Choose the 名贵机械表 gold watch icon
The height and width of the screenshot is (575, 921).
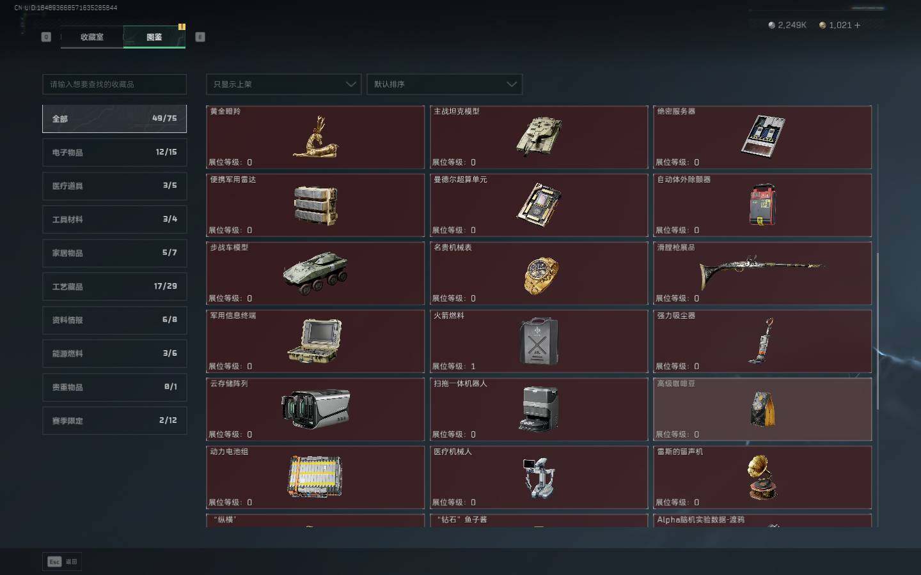click(x=540, y=275)
